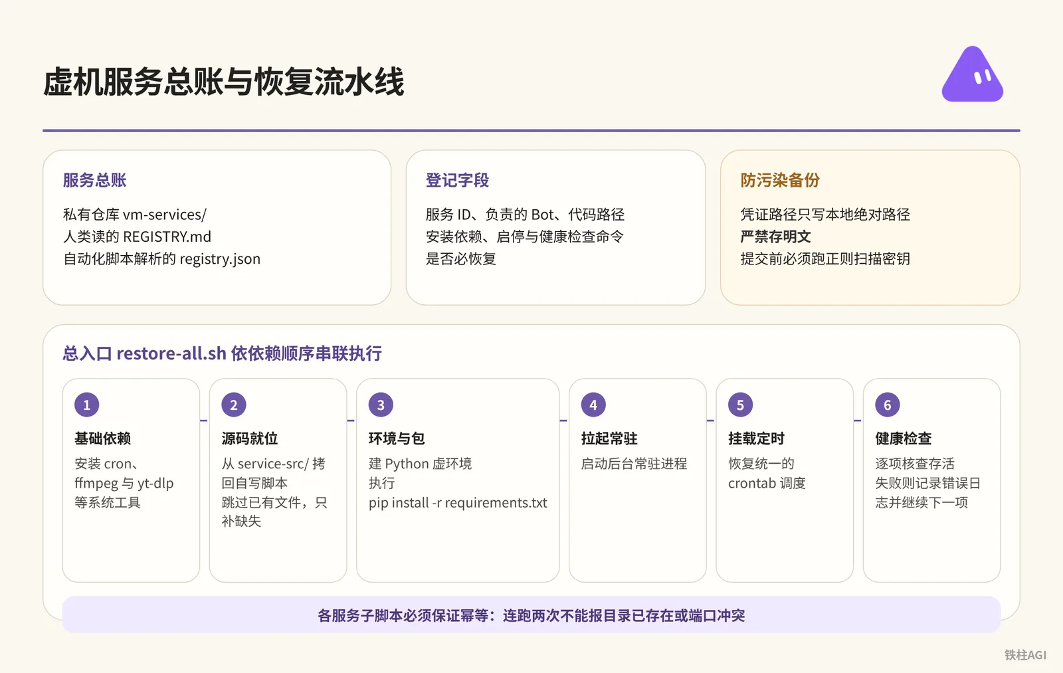
Task: Click text pip install -r requirements.txt
Action: 458,503
